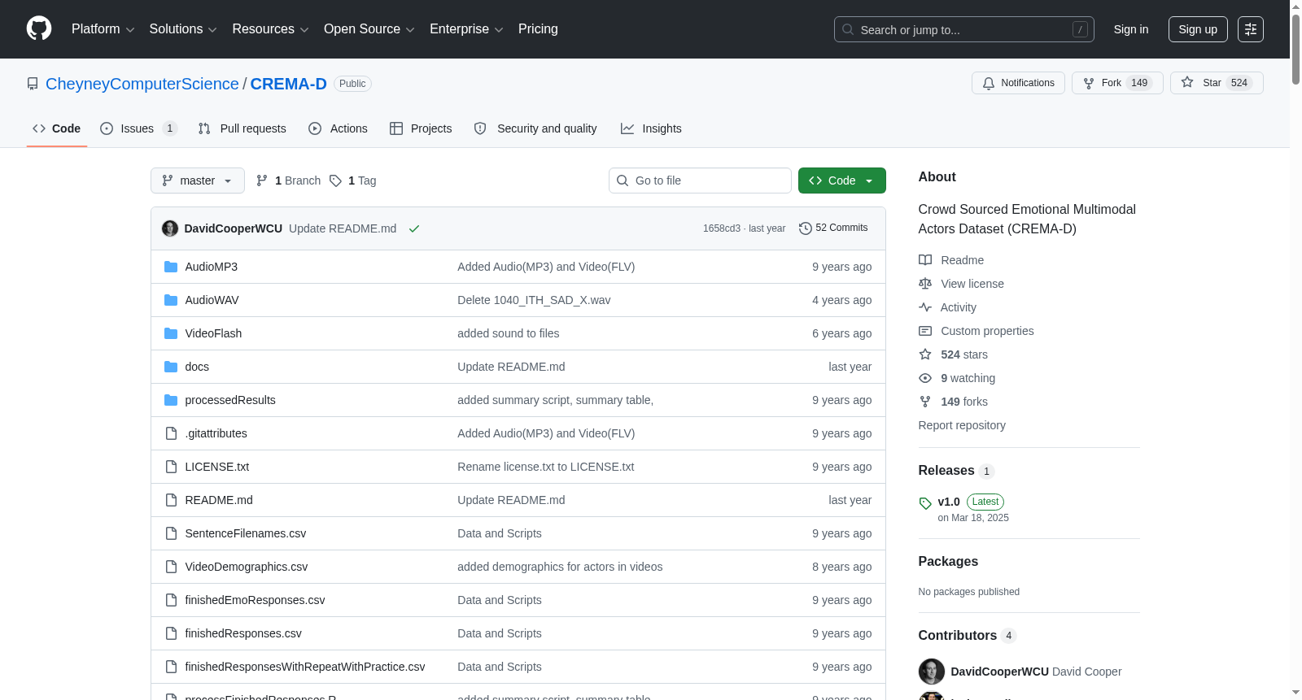
Task: Click the VideoDemographics.csv file icon
Action: point(171,567)
